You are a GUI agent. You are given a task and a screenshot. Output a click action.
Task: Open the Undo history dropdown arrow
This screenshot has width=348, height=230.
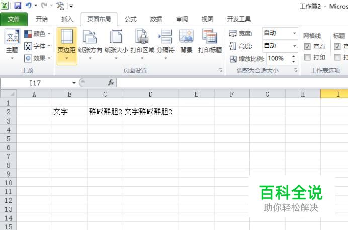pos(36,5)
